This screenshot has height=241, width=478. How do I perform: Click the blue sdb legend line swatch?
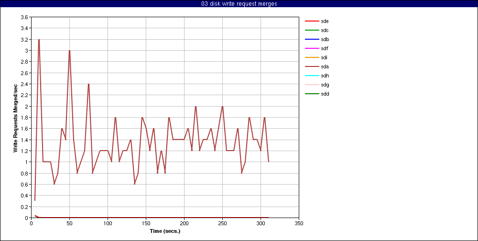point(312,39)
